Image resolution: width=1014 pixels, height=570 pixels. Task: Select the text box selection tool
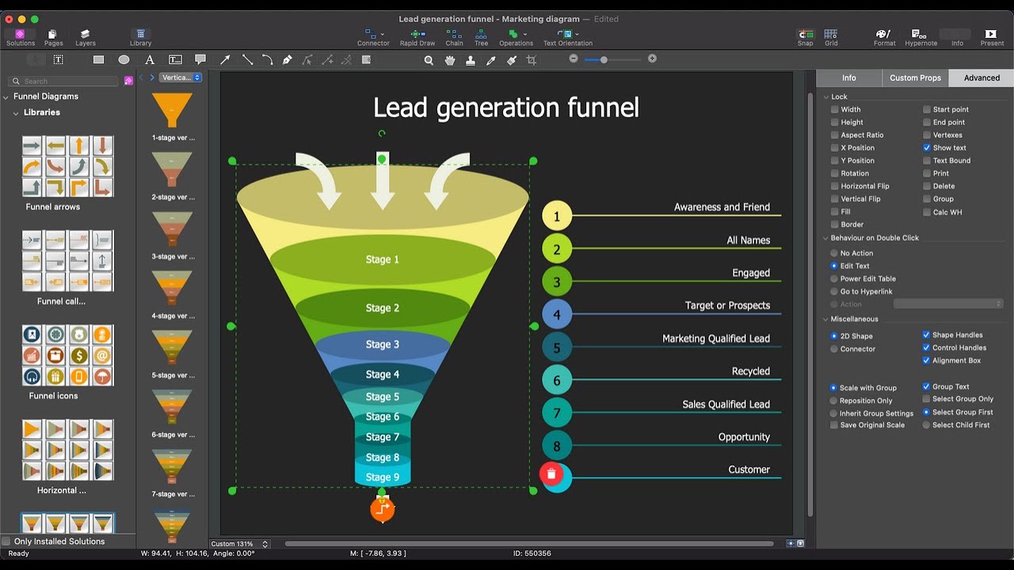point(59,59)
